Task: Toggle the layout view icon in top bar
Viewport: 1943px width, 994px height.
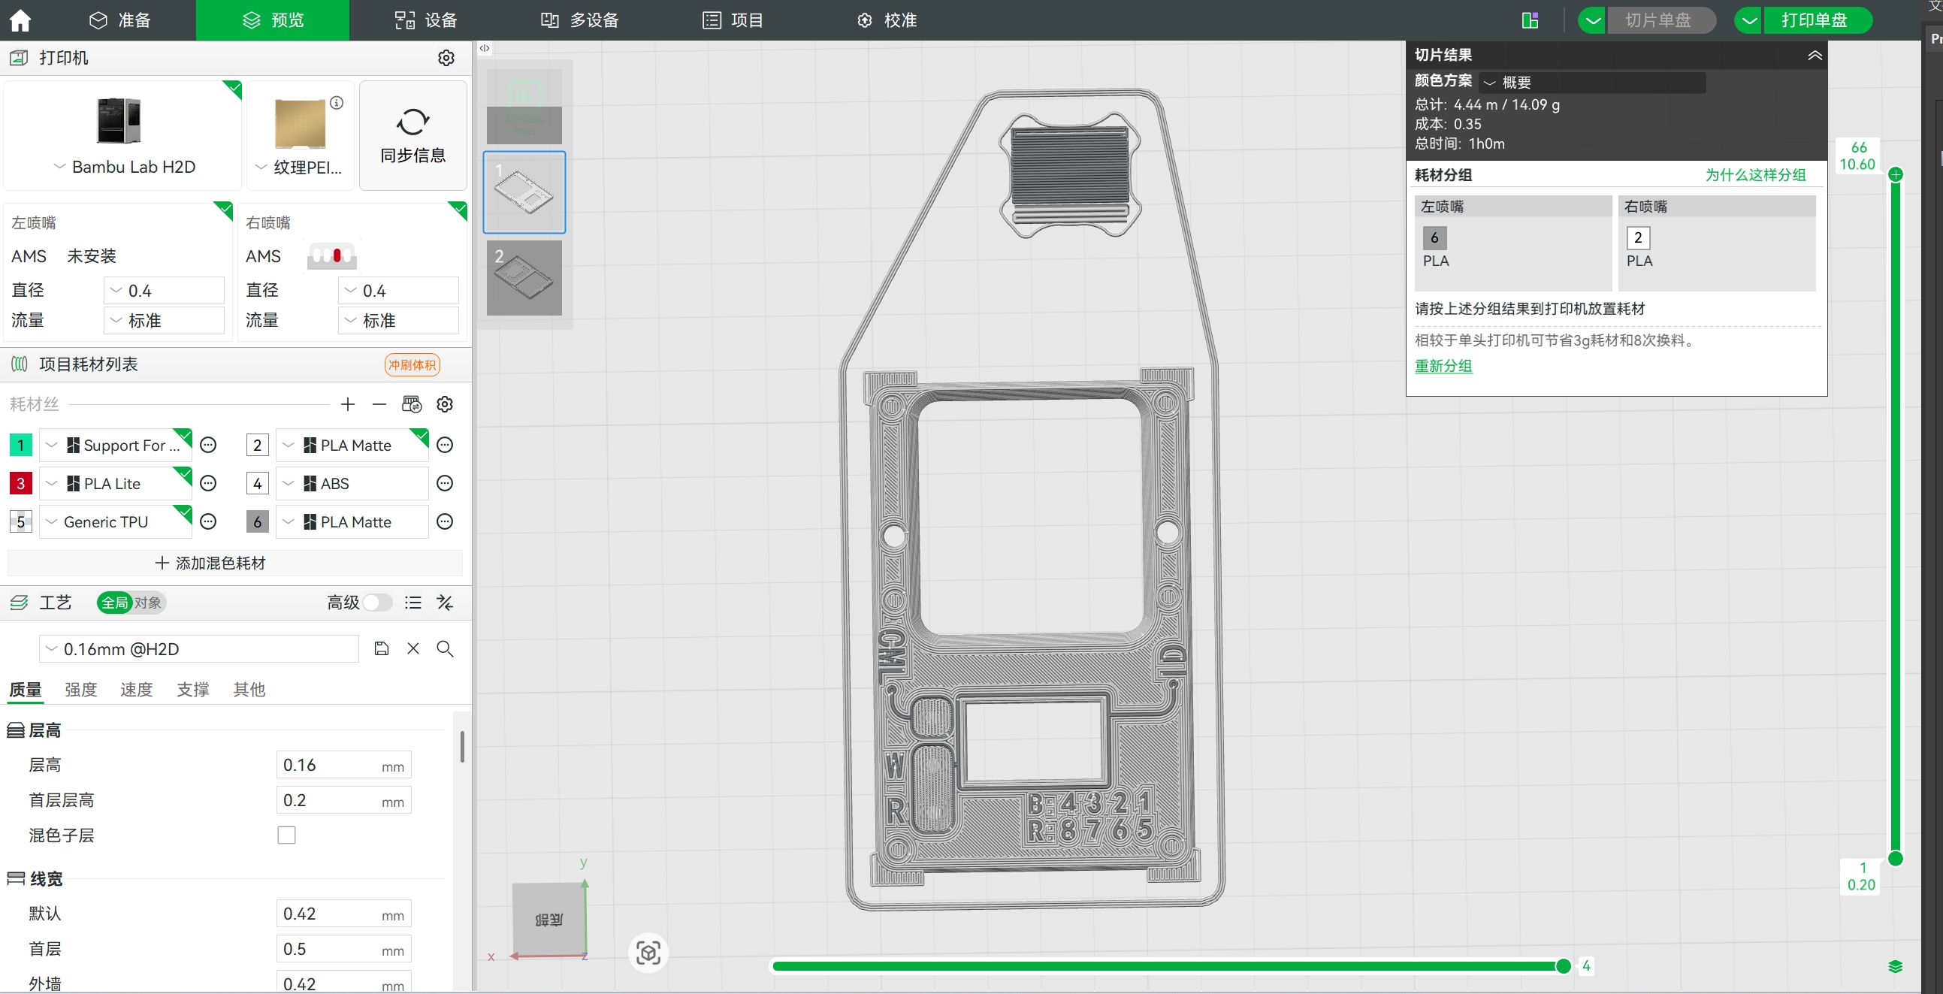Action: click(x=1530, y=20)
